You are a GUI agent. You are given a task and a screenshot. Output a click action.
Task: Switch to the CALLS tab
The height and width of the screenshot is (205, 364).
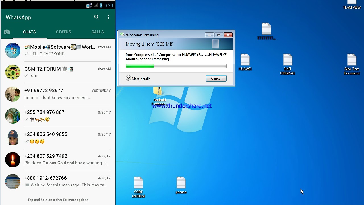[x=98, y=32]
